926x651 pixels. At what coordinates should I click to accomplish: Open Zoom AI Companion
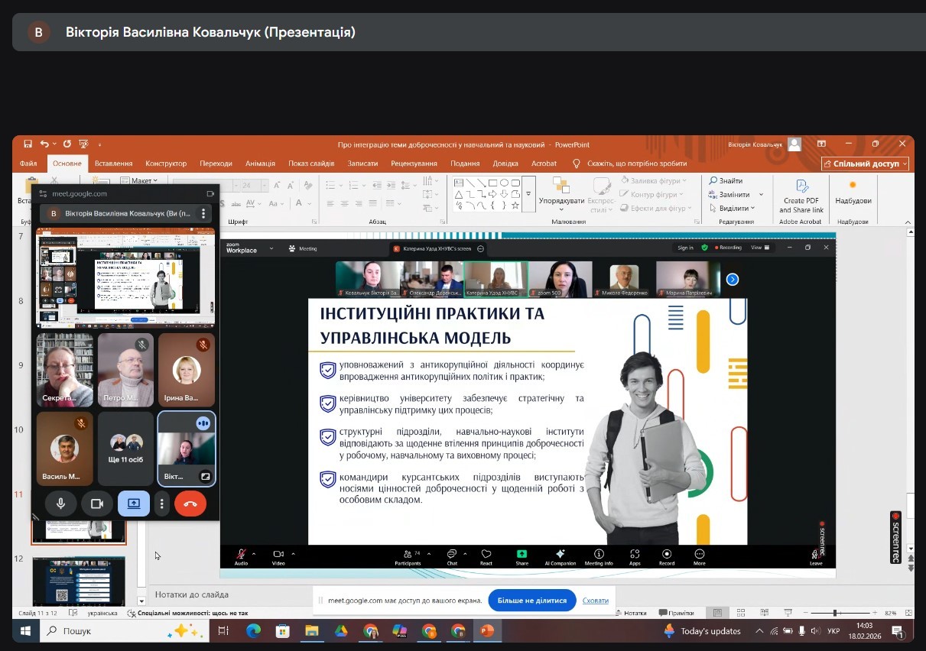pyautogui.click(x=560, y=554)
